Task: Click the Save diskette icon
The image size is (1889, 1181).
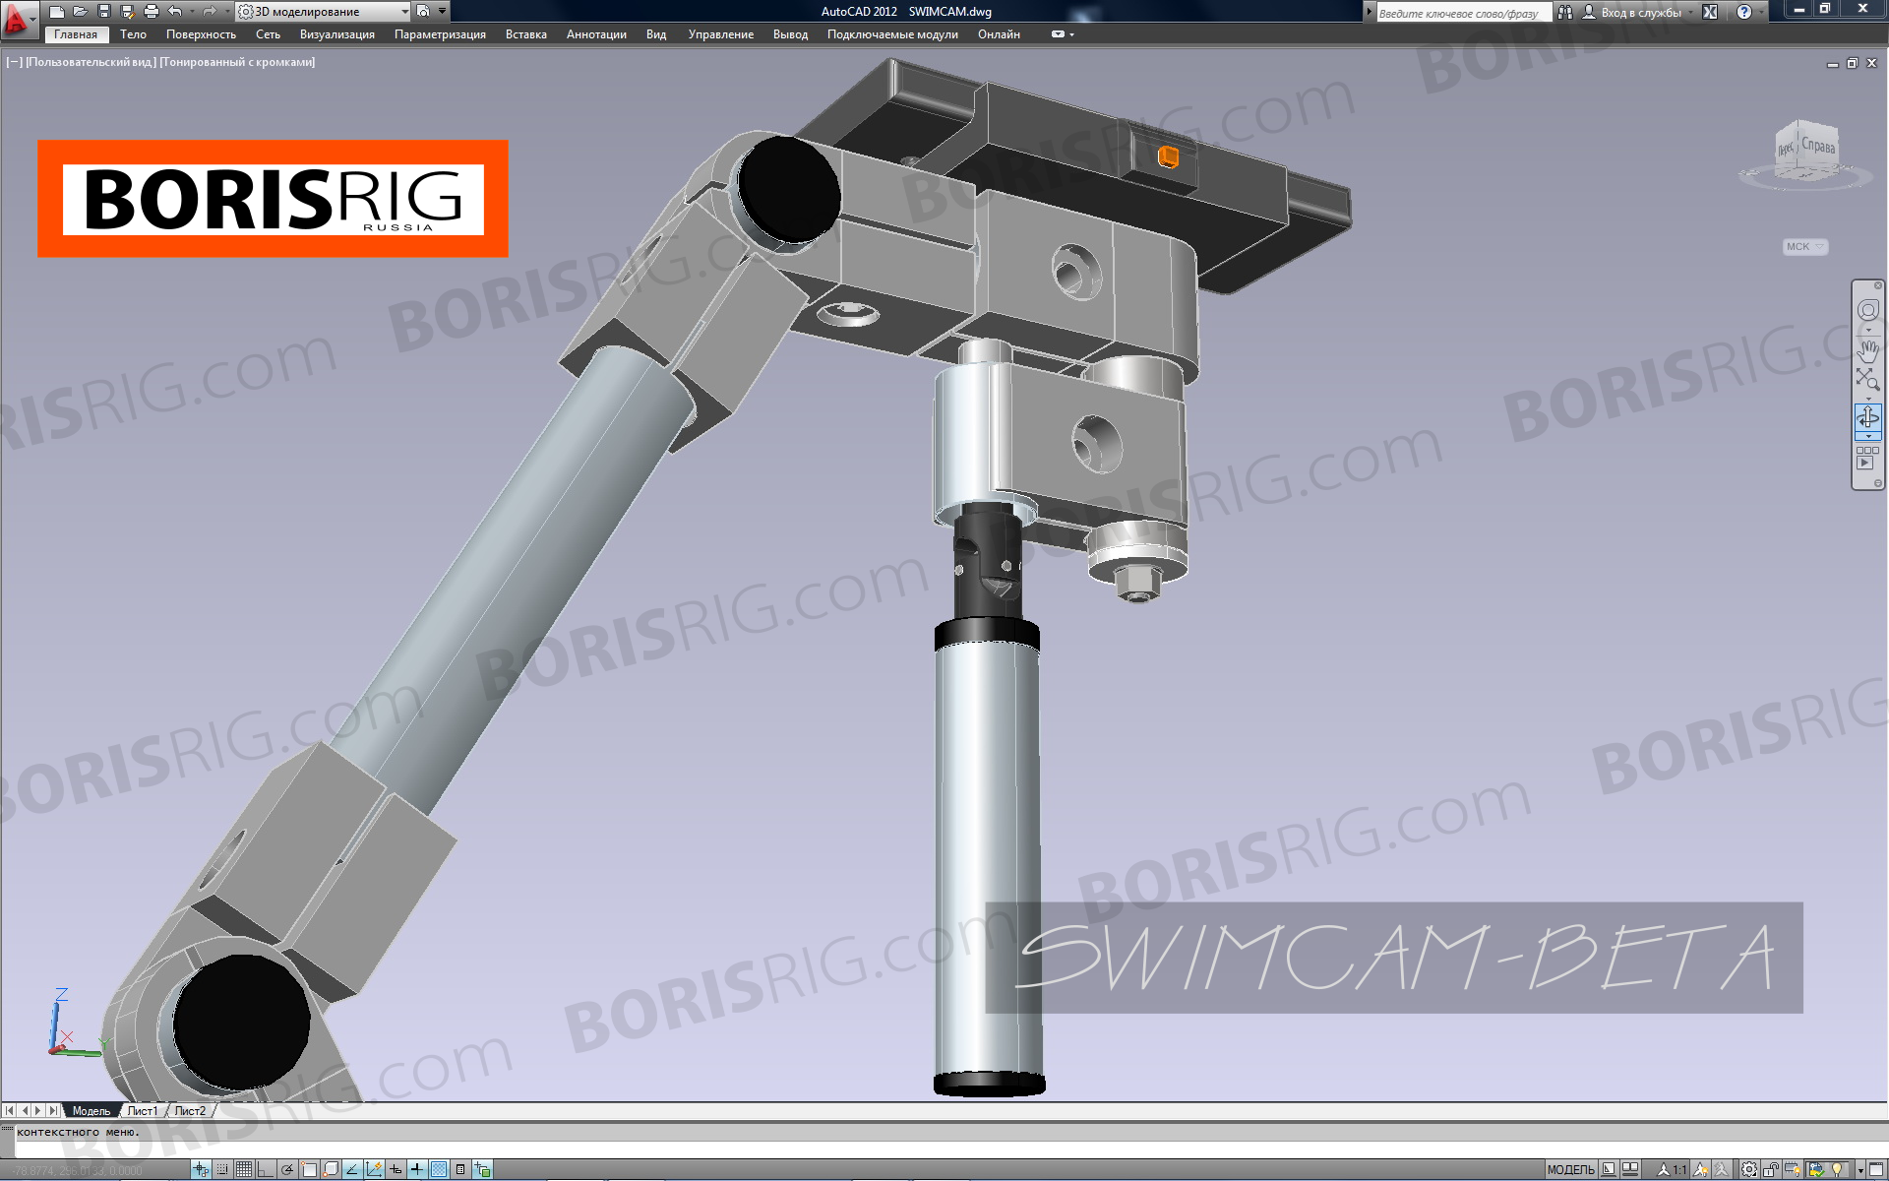Action: tap(104, 12)
